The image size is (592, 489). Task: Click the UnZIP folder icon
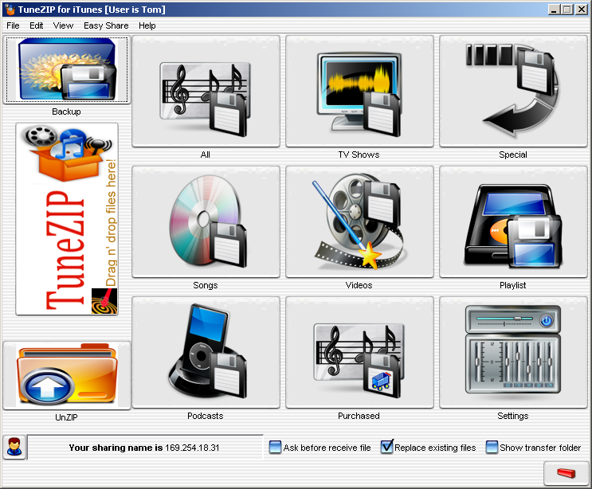(x=67, y=375)
